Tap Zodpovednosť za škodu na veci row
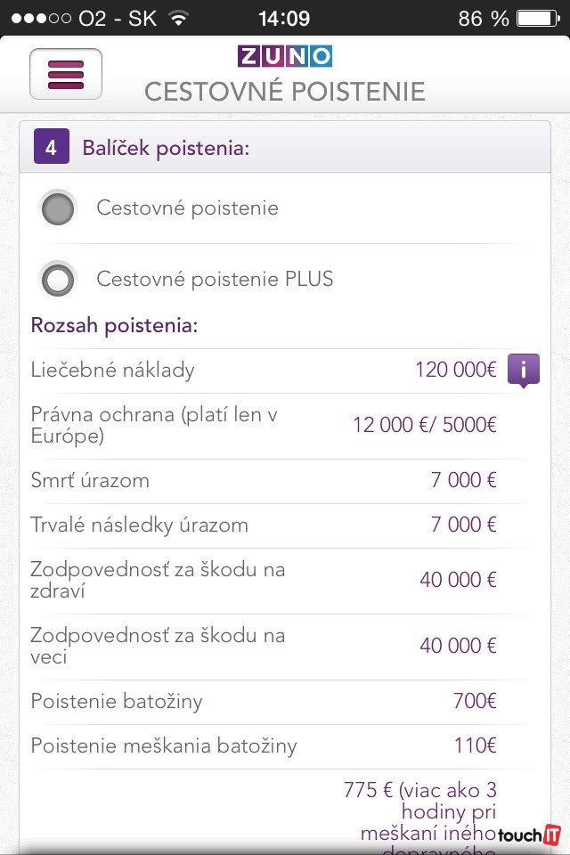This screenshot has height=855, width=570. [264, 647]
